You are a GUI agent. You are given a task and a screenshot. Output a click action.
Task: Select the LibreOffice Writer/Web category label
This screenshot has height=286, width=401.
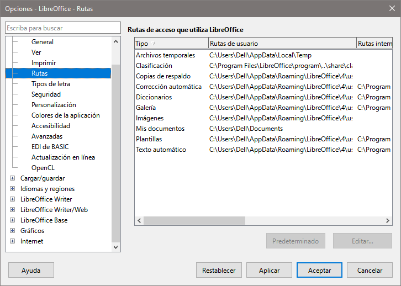click(x=54, y=210)
